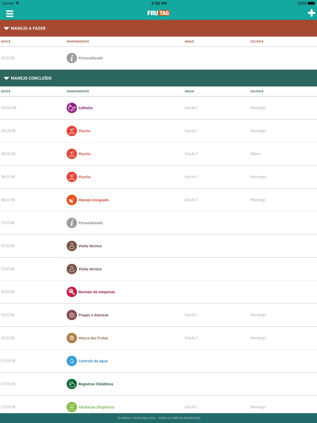Open the Registros Climáticos label
The image size is (317, 423).
(x=96, y=384)
